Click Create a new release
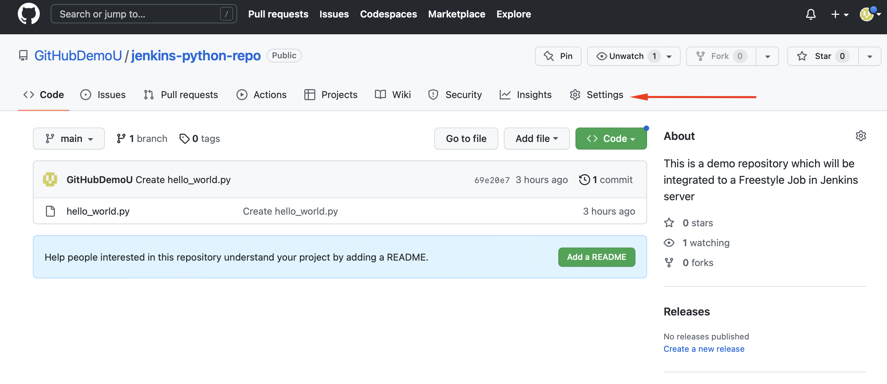Viewport: 887px width, 384px height. point(704,349)
